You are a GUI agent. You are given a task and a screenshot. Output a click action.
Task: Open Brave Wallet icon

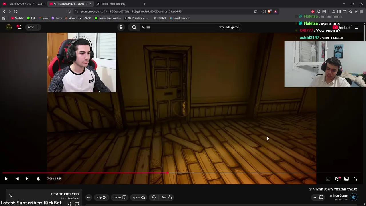345,11
